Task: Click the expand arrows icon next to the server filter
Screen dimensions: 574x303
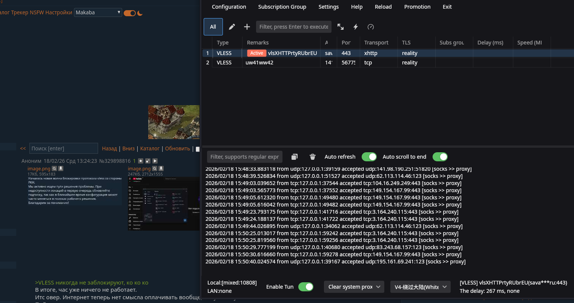Action: pyautogui.click(x=341, y=27)
